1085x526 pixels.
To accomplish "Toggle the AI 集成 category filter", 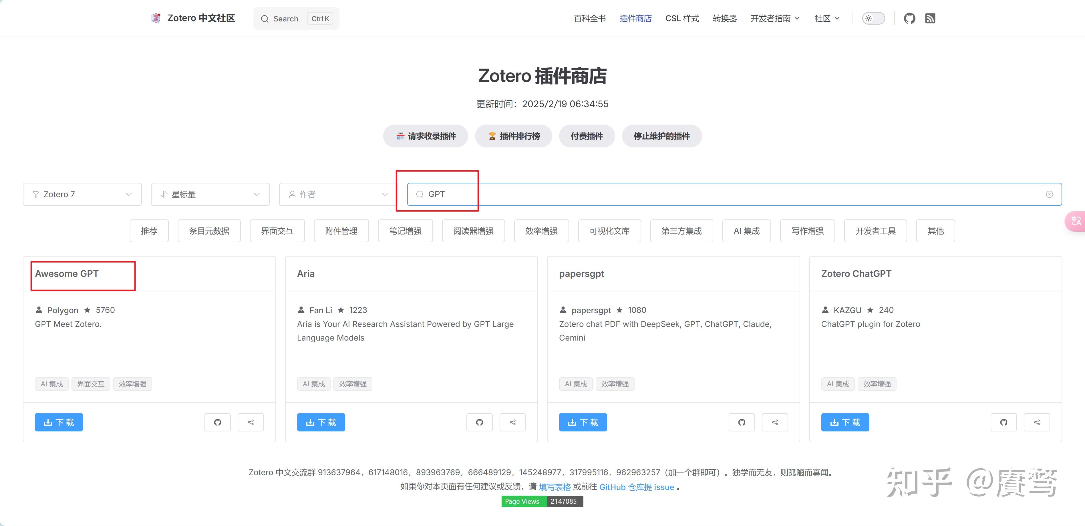I will (746, 231).
